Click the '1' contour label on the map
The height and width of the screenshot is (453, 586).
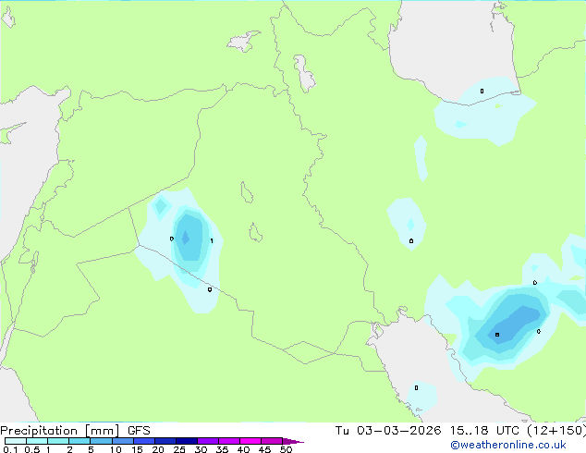pos(212,240)
